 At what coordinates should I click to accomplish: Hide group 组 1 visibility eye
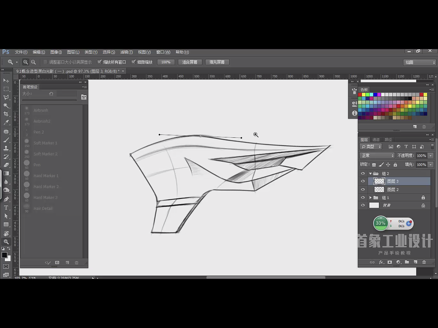click(363, 197)
